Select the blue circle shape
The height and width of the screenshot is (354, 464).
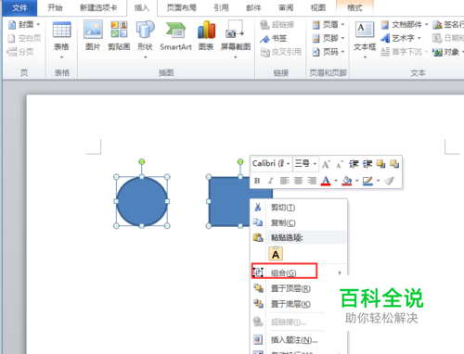[x=142, y=201]
